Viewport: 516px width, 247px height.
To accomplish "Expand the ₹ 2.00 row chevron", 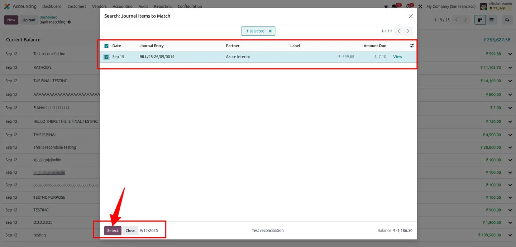I will pos(510,108).
